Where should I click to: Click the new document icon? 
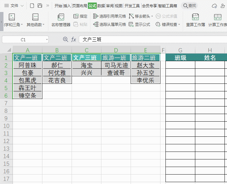tap(32, 6)
